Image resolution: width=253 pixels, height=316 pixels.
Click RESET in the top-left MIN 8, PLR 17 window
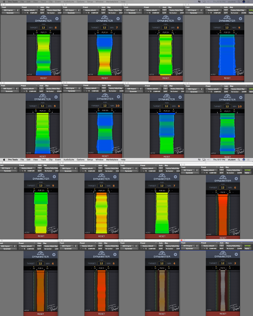click(43, 78)
